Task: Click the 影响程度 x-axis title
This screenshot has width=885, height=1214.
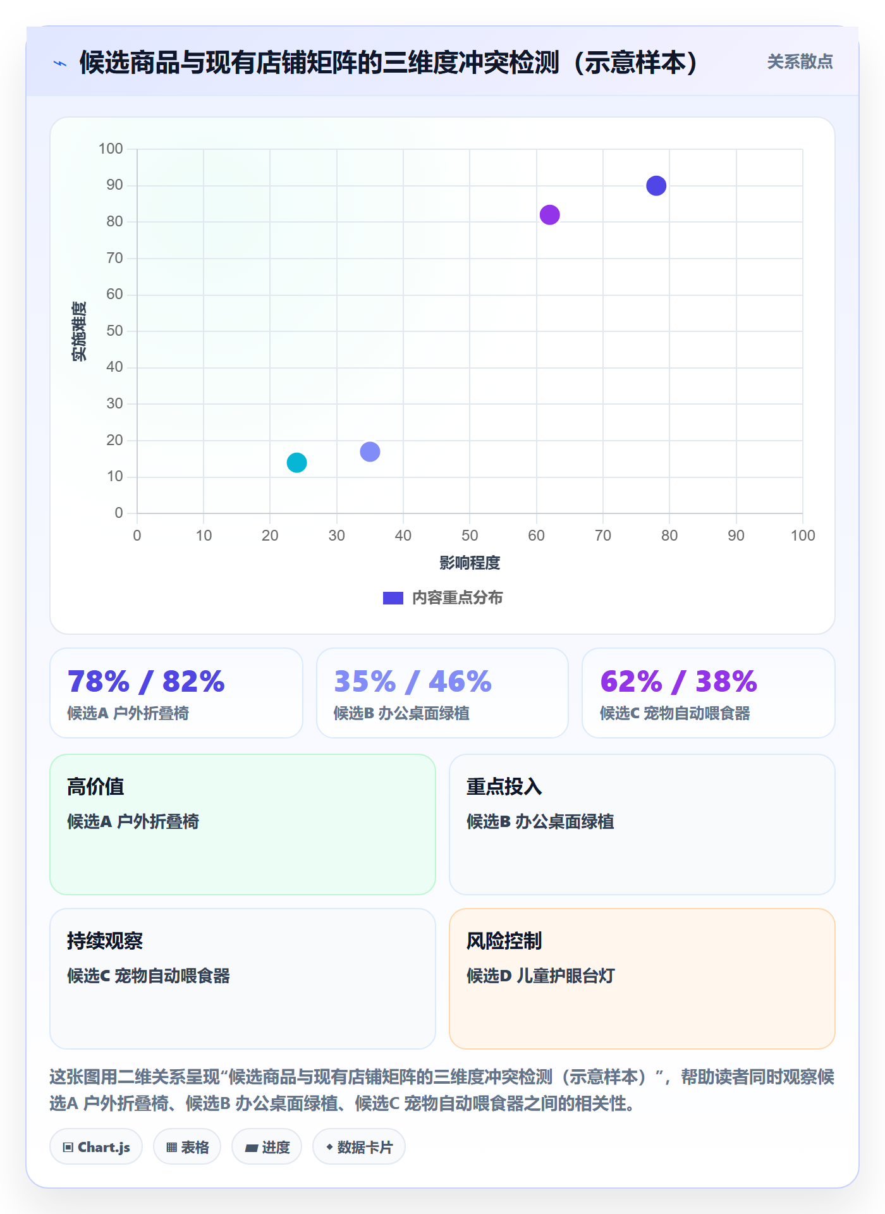Action: [x=470, y=563]
